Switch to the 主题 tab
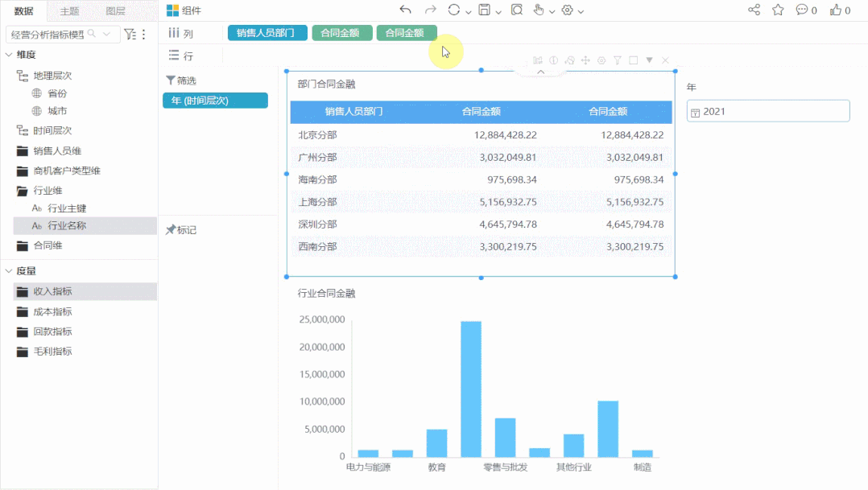Viewport: 868px width, 490px height. coord(70,10)
